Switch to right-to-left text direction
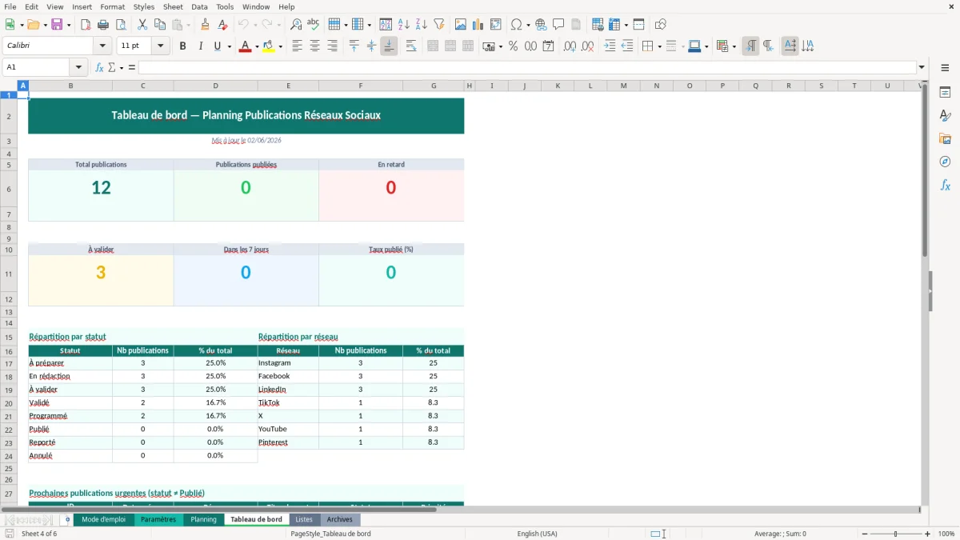 [768, 46]
